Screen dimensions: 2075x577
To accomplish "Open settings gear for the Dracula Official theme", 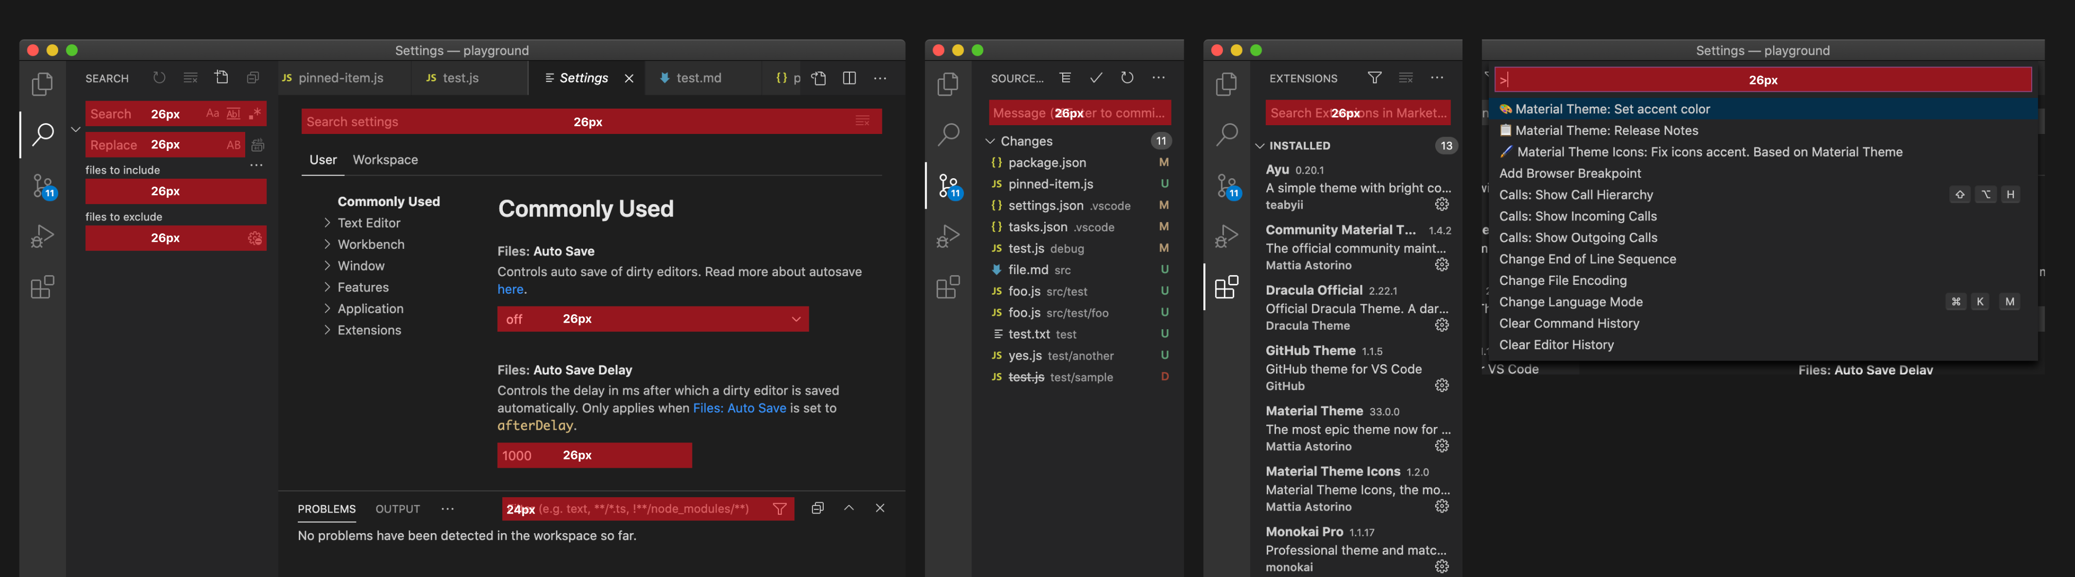I will [1442, 325].
